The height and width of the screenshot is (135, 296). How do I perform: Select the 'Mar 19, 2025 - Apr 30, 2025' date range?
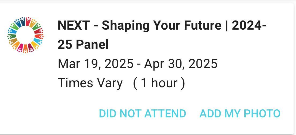(138, 64)
